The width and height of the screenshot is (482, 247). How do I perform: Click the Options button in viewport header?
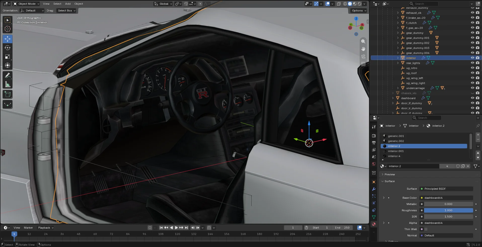(359, 11)
